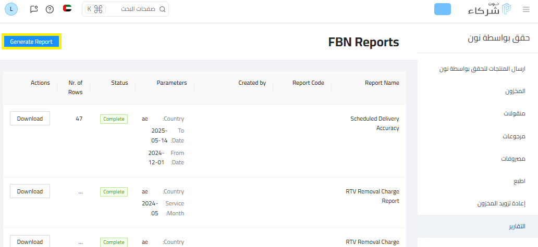The image size is (538, 247).
Task: Download the 2024-05 RTV Removal Charge Report
Action: (30, 191)
